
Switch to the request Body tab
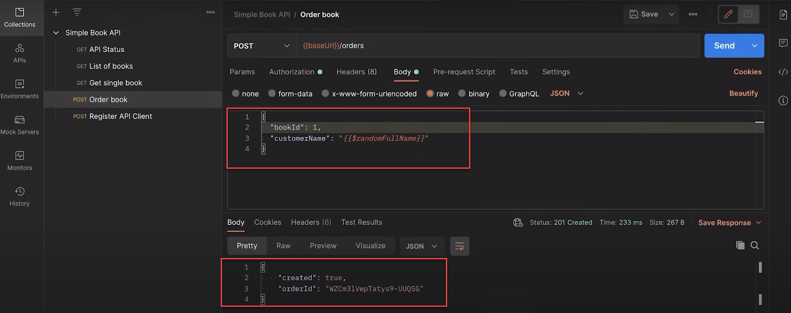[x=406, y=72]
